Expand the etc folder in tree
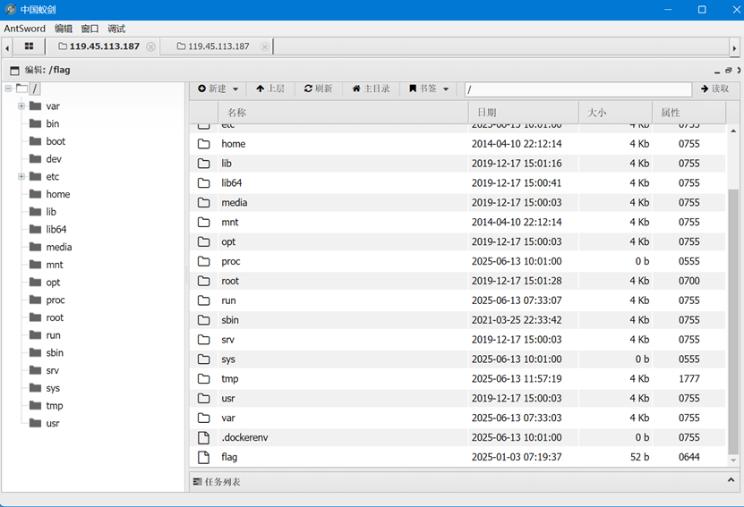Screen dimensions: 744x507 [21, 177]
